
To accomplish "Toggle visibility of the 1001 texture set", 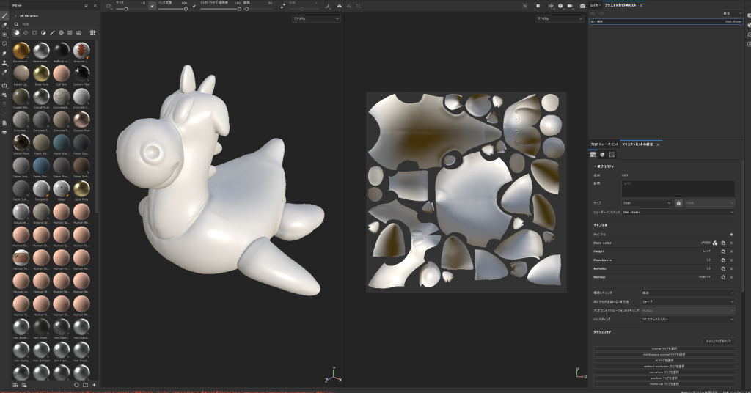I will pos(593,21).
